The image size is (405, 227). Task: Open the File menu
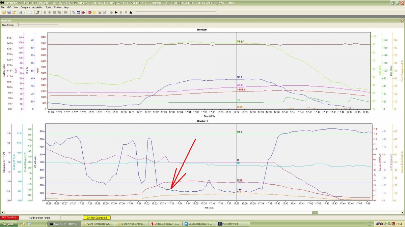pyautogui.click(x=3, y=7)
